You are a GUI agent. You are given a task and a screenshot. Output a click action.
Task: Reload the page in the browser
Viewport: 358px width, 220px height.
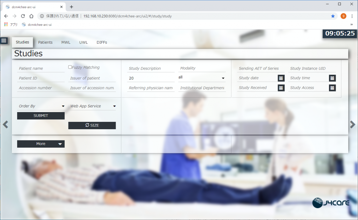tap(23, 16)
